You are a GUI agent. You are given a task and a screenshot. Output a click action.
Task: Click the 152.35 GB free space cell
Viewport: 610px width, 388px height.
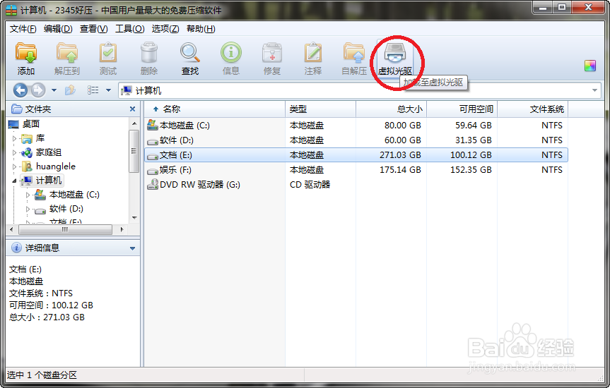[471, 170]
